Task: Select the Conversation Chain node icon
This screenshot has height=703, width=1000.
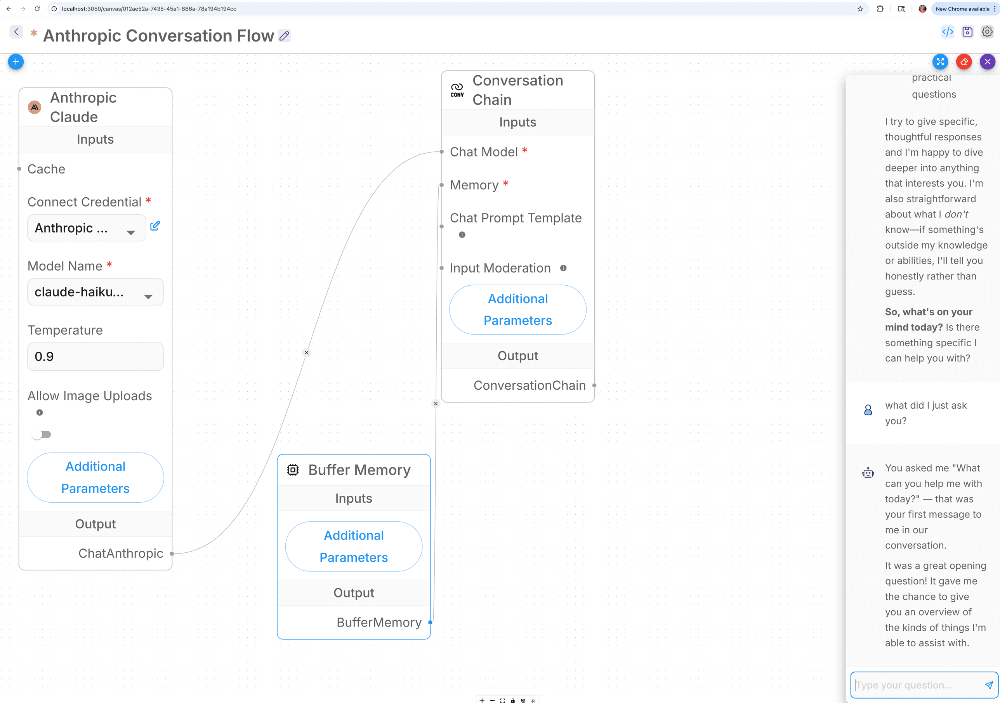Action: (x=457, y=90)
